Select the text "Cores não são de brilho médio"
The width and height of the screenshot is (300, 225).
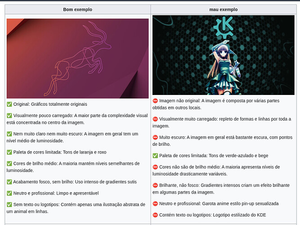click(x=189, y=167)
